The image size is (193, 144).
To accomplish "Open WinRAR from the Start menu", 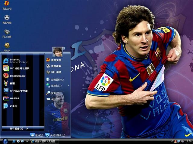I will (11, 98).
